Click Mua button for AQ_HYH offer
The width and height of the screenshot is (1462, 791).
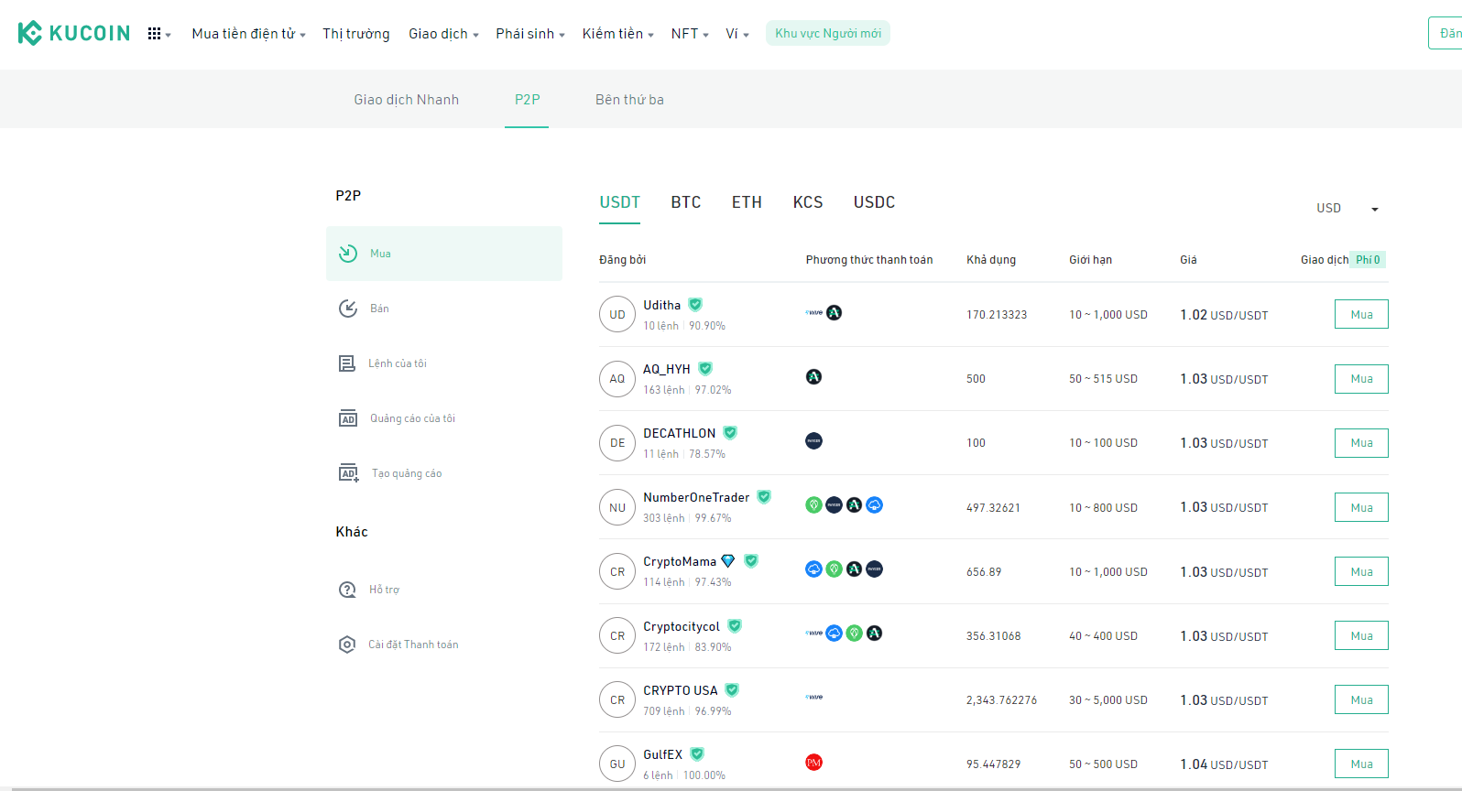[x=1361, y=378]
